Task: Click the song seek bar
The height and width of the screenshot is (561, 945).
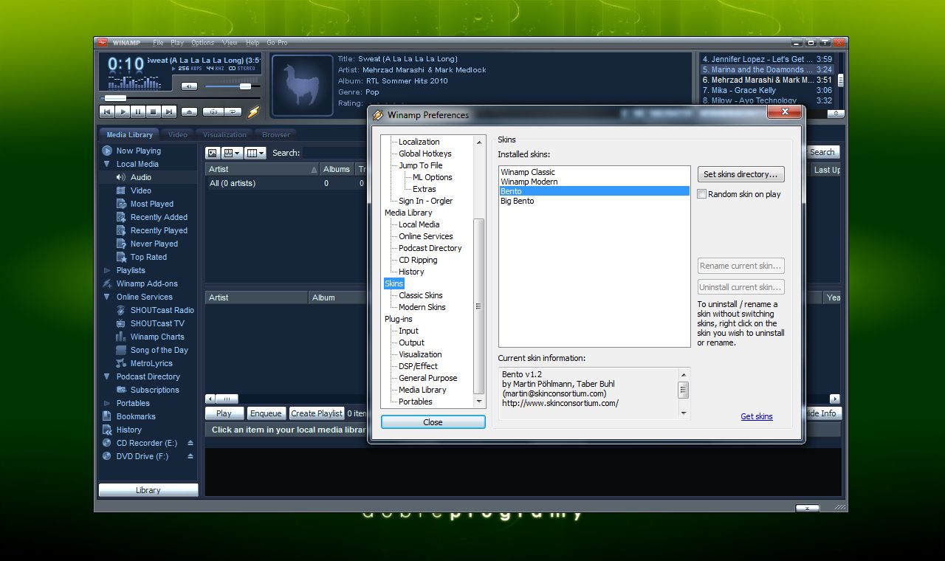Action: coord(179,97)
